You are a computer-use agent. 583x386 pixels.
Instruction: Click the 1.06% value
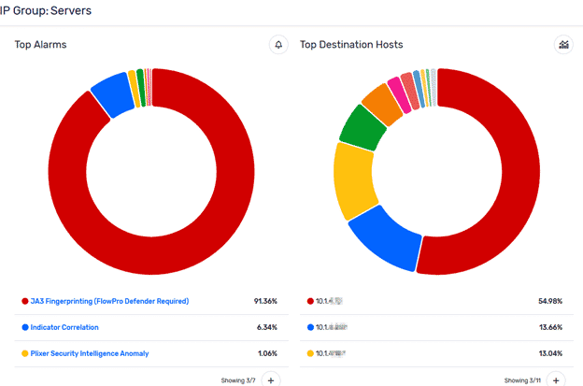click(268, 353)
